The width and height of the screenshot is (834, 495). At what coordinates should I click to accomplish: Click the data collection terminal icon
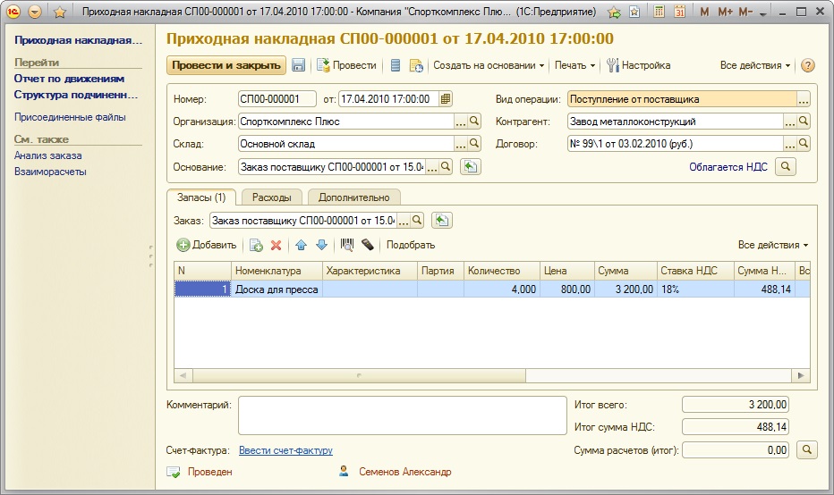tap(367, 245)
